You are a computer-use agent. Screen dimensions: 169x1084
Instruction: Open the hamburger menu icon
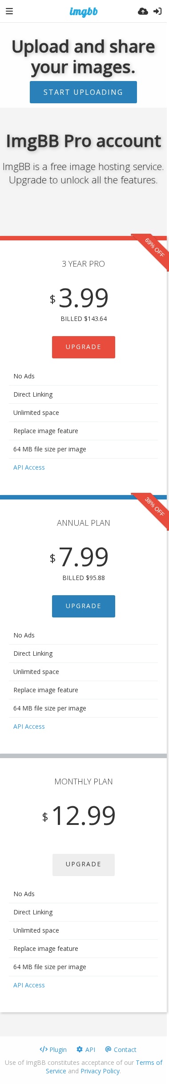[x=9, y=11]
